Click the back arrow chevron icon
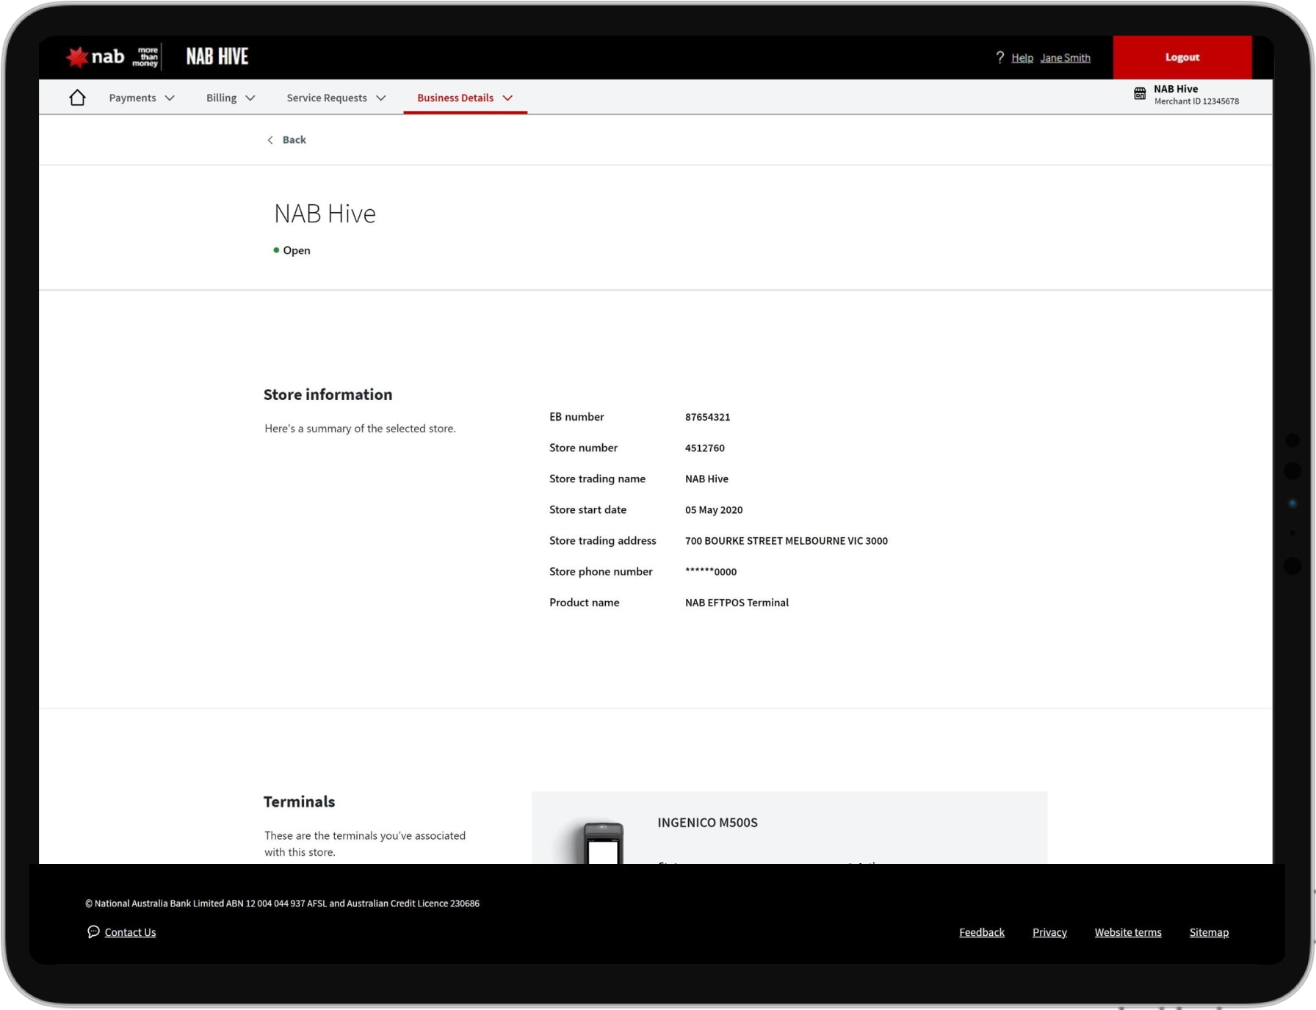The height and width of the screenshot is (1010, 1316). coord(270,140)
